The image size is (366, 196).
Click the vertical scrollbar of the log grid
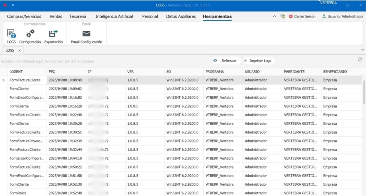point(363,92)
